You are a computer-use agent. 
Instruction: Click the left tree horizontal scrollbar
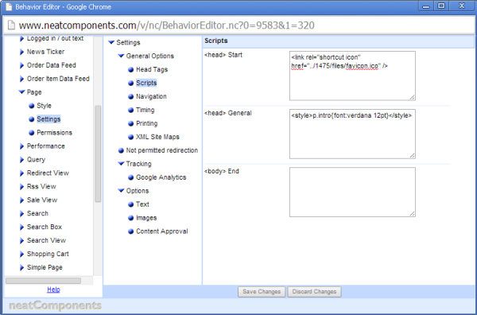[43, 281]
